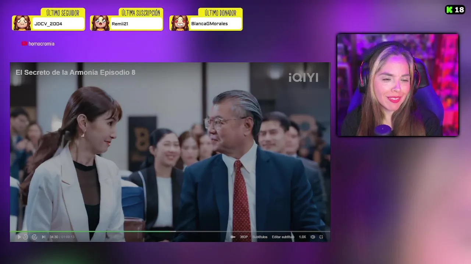
Task: Mute the video volume
Action: coord(313,237)
